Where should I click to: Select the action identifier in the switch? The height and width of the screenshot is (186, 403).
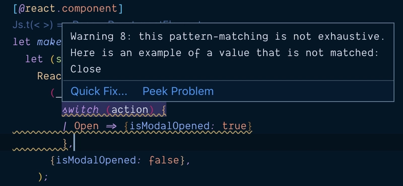(130, 110)
